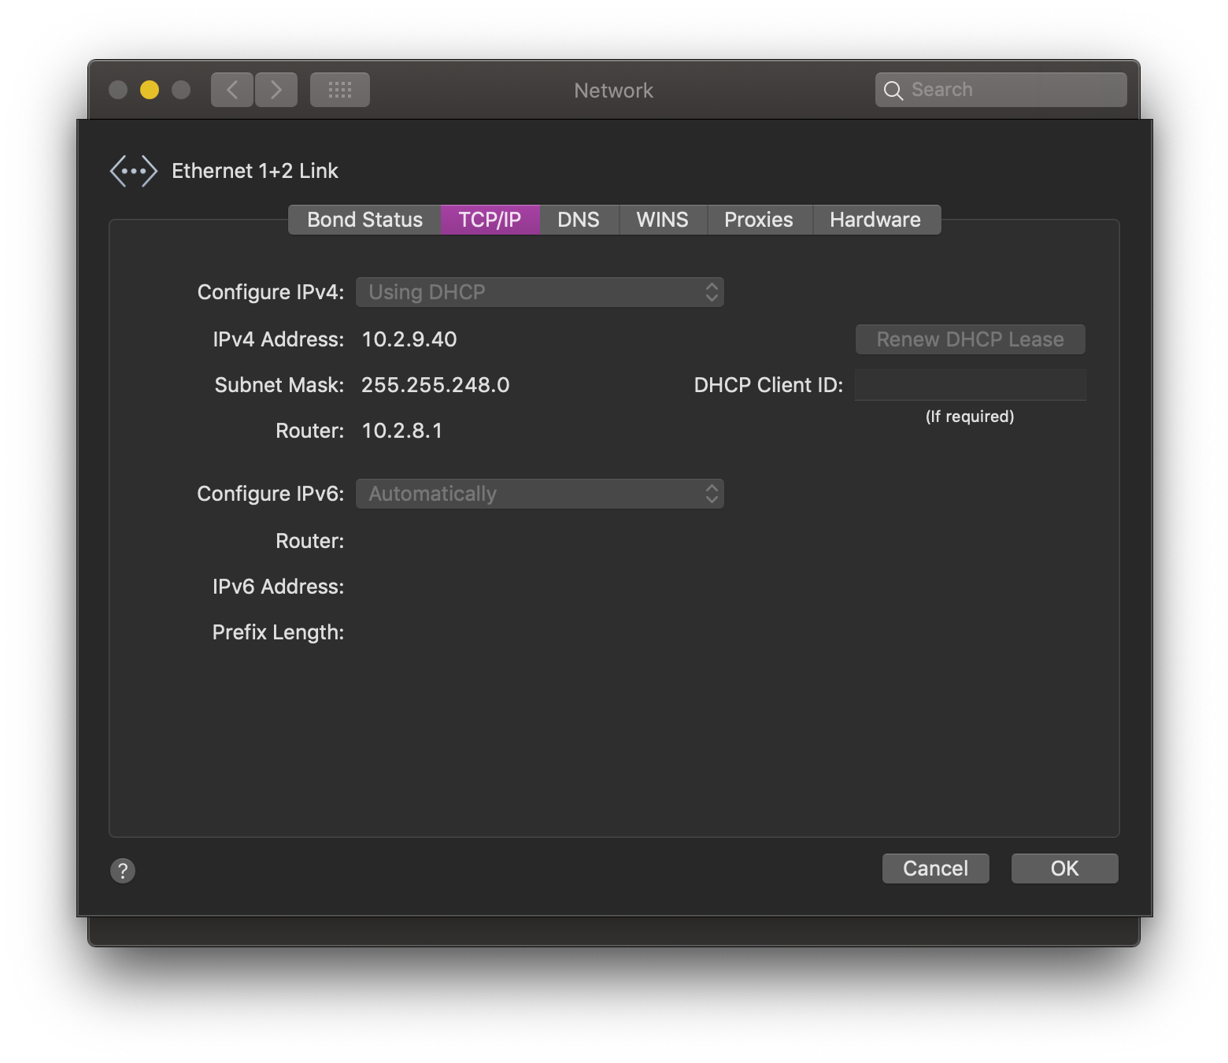
Task: Show all preferences grid icon
Action: click(x=339, y=90)
